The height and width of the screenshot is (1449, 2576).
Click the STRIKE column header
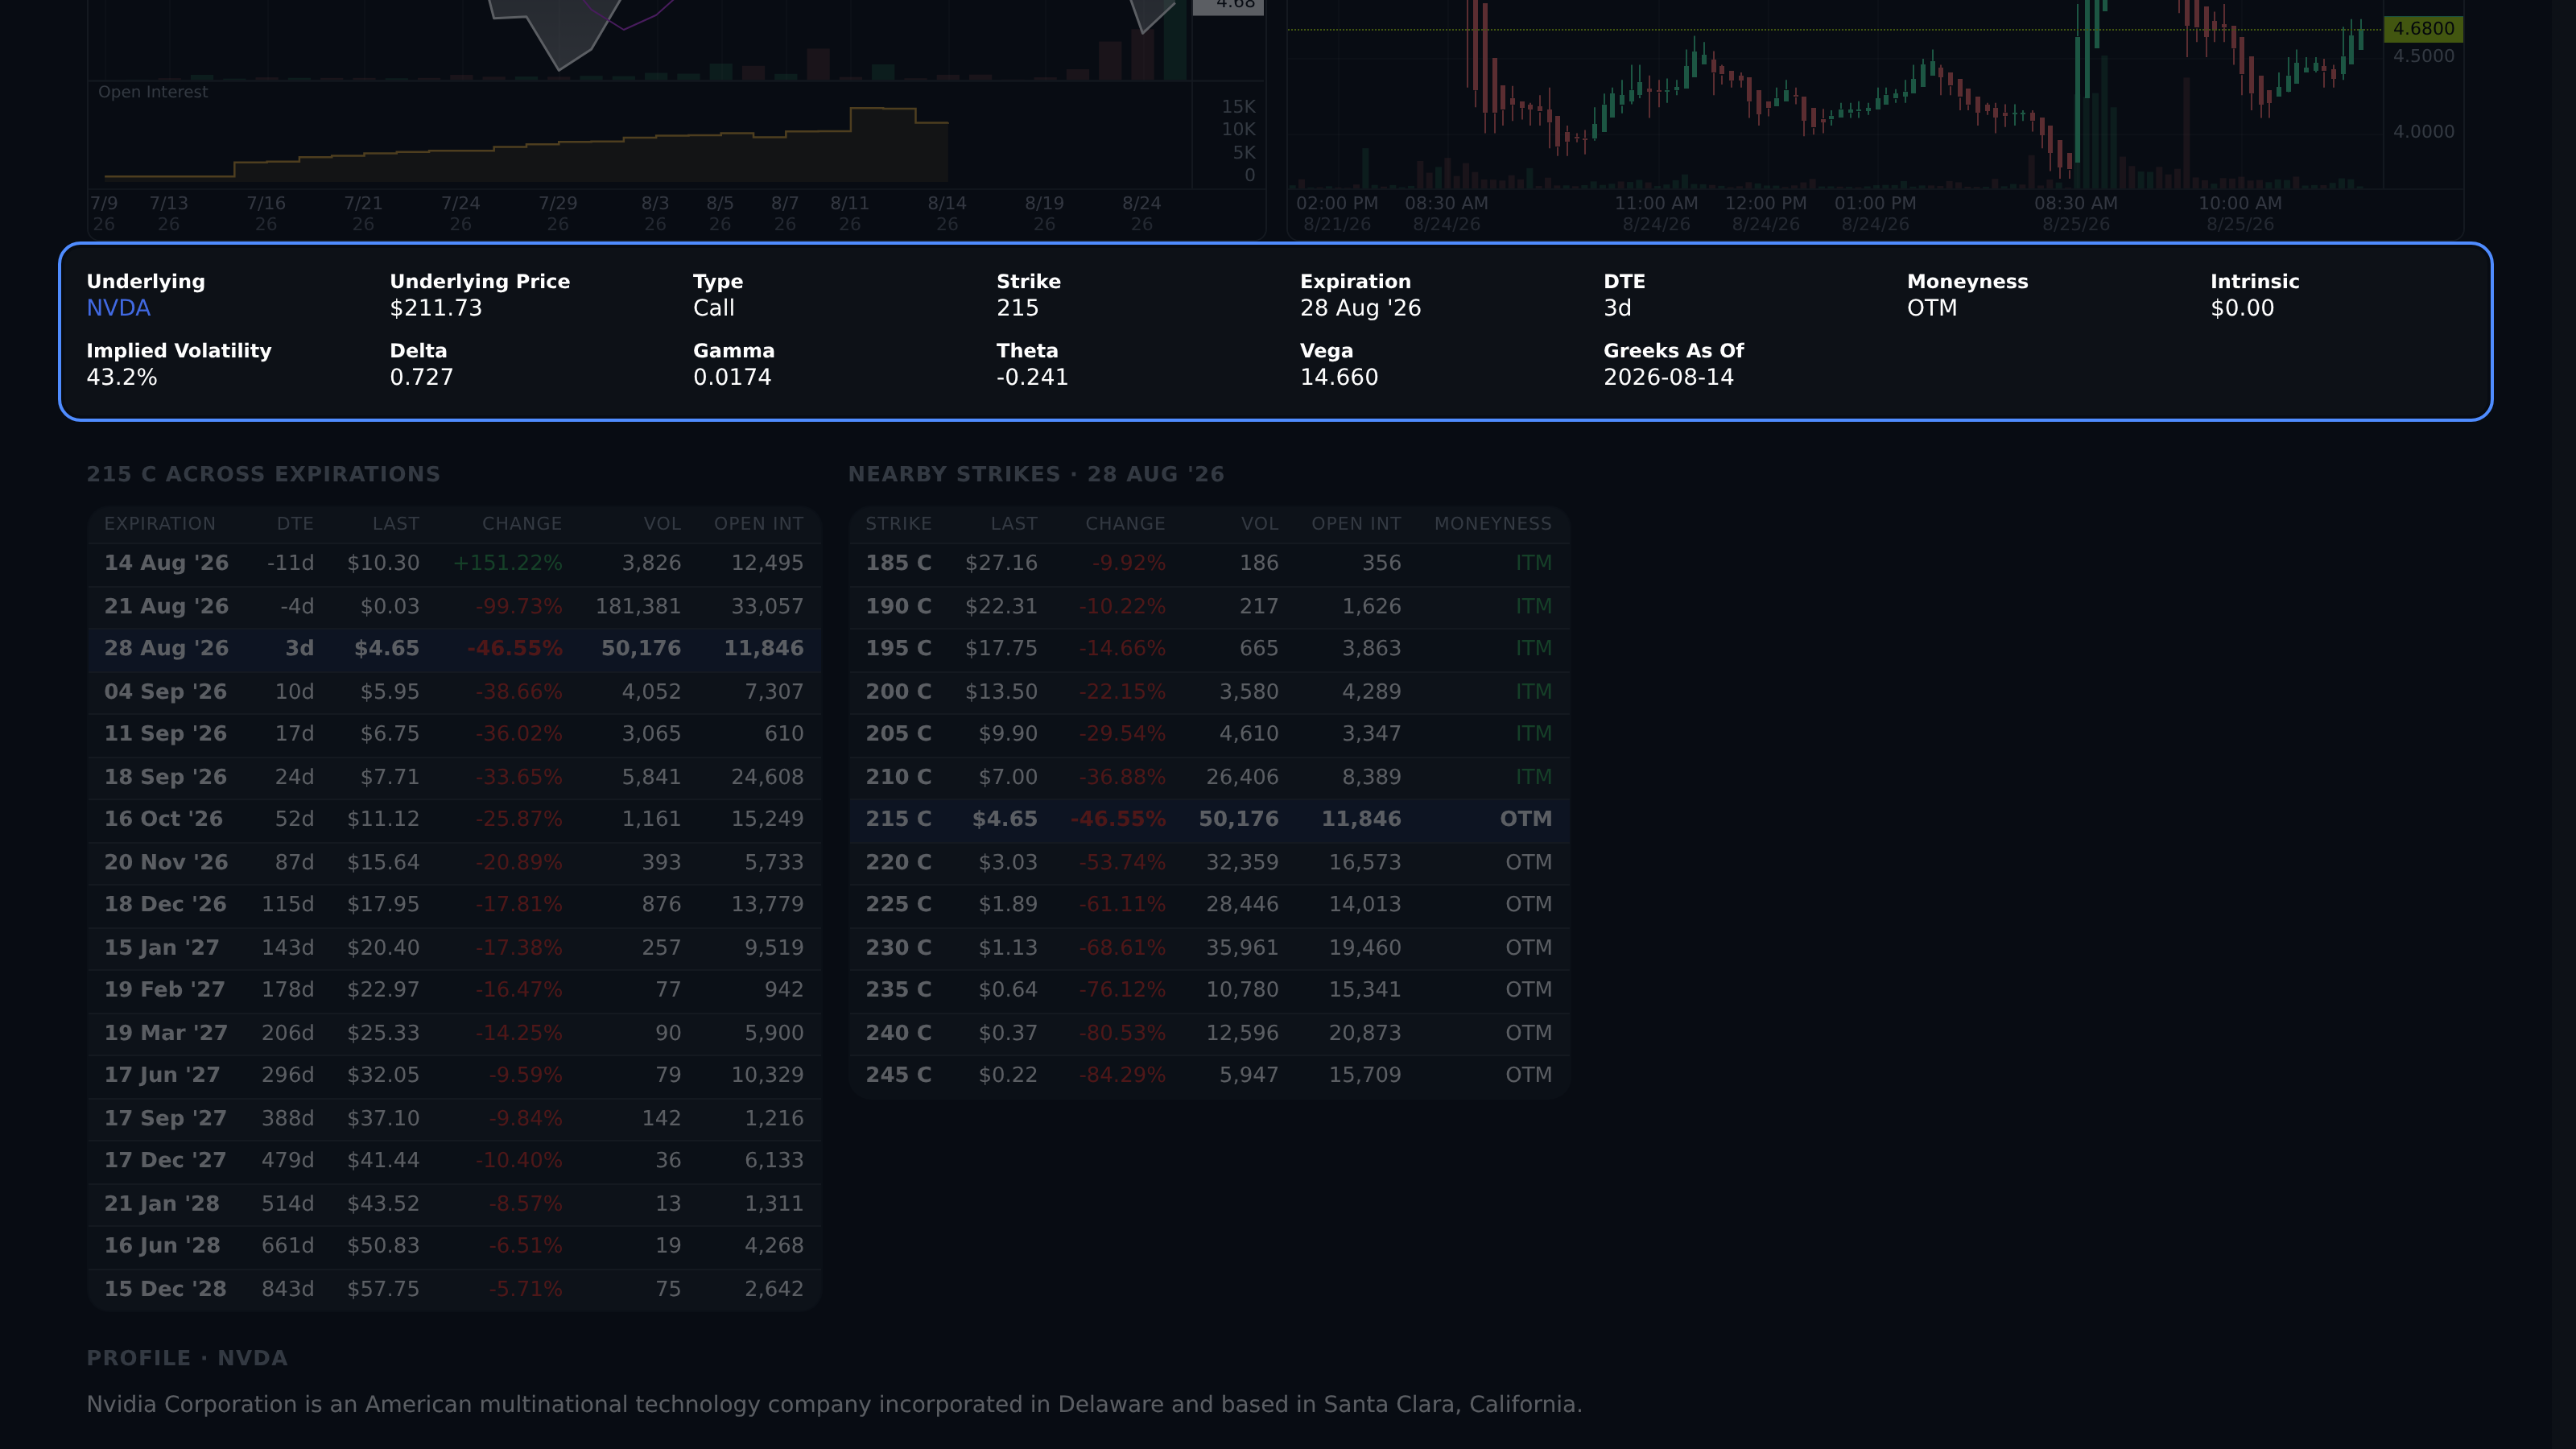(898, 524)
